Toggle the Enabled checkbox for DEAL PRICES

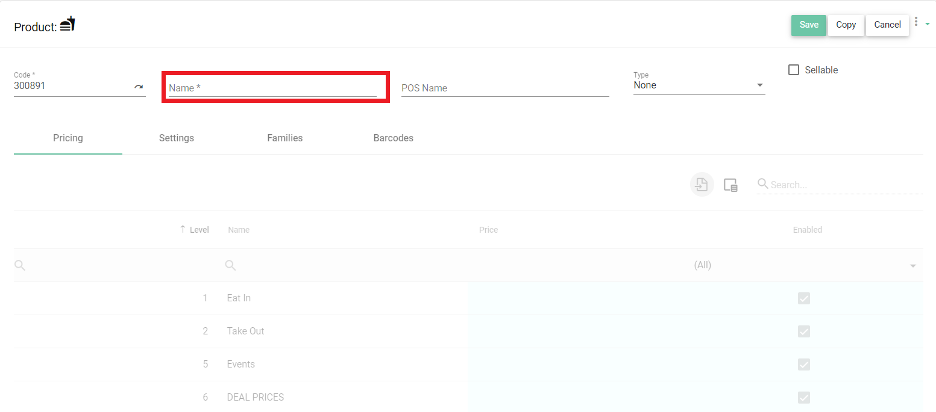point(804,397)
